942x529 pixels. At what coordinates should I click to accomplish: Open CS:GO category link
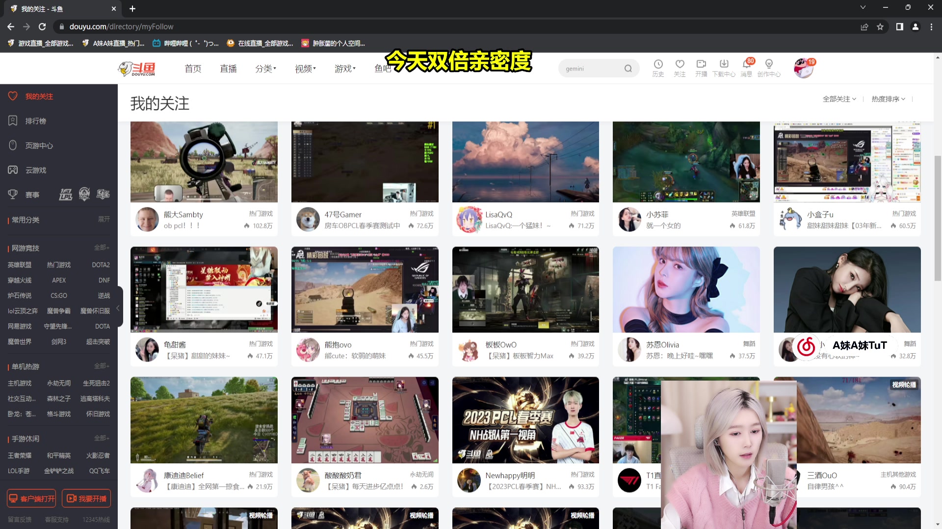pos(59,295)
